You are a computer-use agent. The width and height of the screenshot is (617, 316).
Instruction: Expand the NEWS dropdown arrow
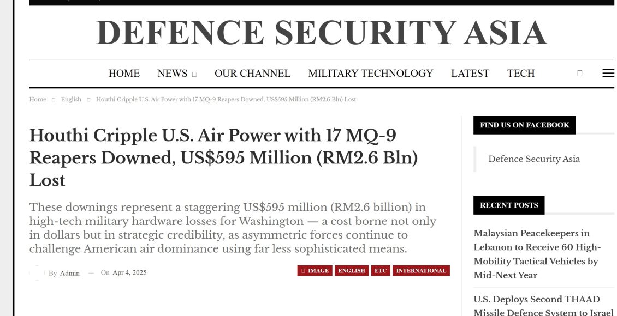click(194, 74)
